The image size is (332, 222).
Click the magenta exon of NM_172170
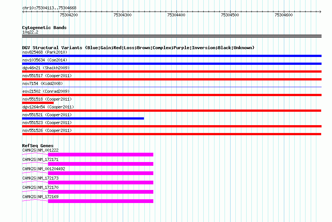click(101, 192)
